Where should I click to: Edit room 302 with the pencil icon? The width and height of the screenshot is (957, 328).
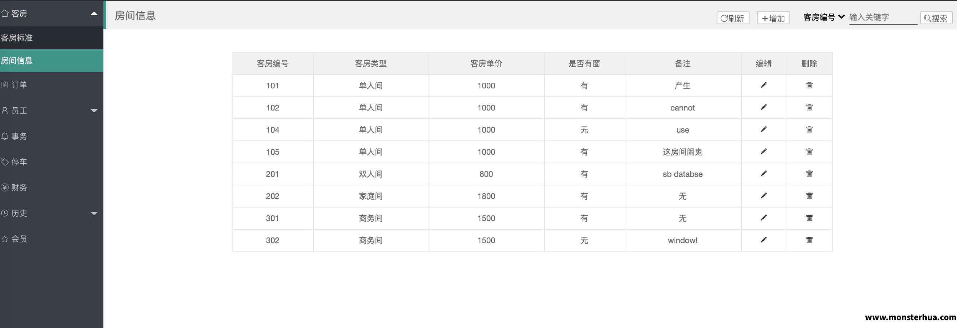[x=763, y=240]
